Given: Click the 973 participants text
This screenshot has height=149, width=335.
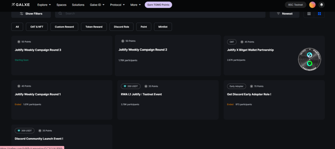Looking at the screenshot, I should (x=244, y=104).
